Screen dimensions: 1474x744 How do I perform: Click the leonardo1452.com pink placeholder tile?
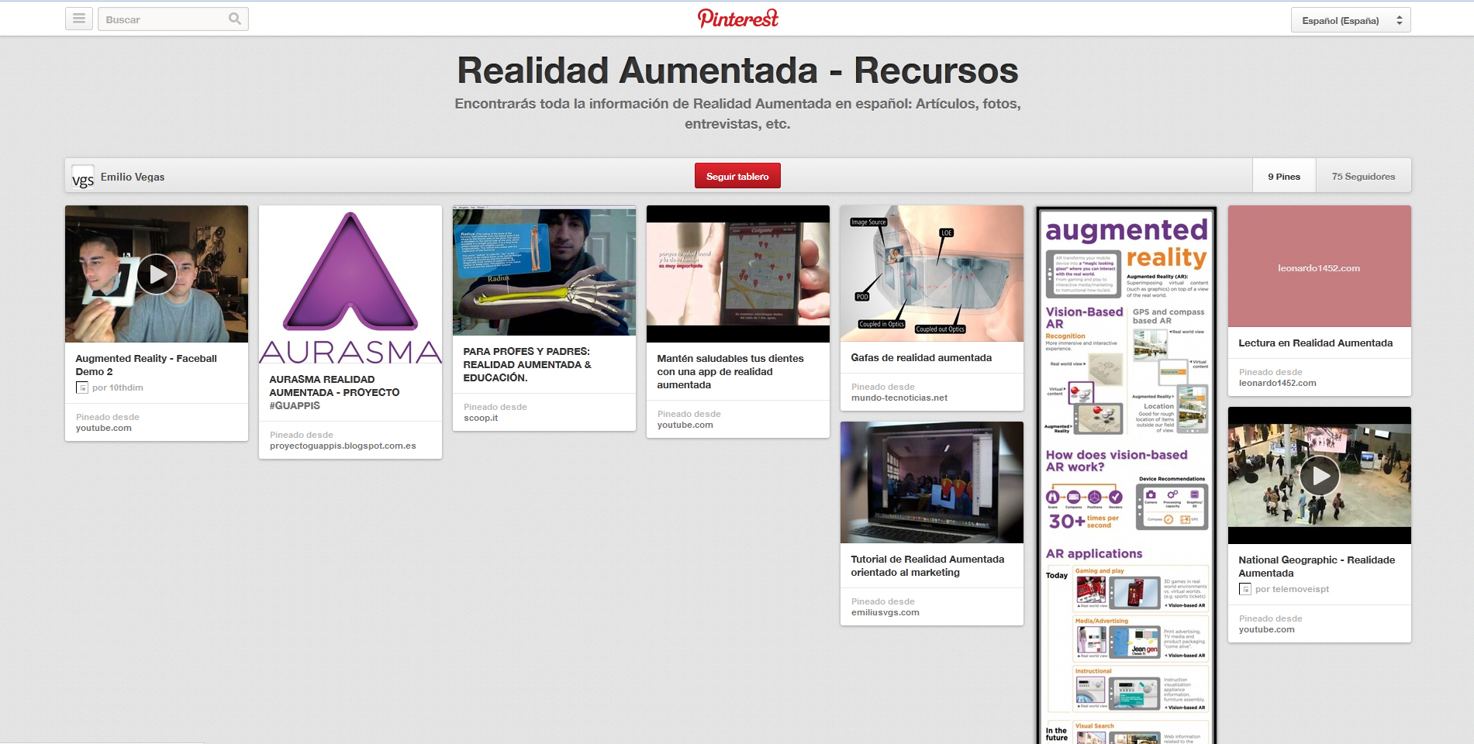point(1319,267)
